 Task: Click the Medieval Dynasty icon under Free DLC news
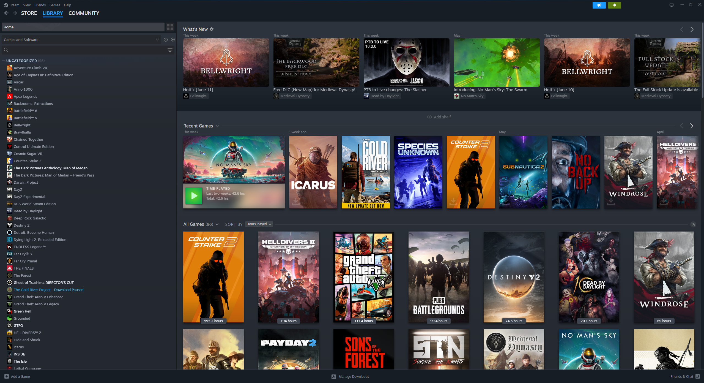click(276, 96)
